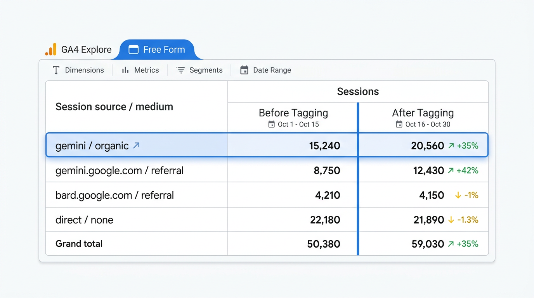Click the 20,560 sessions value
The image size is (534, 298).
coord(428,146)
